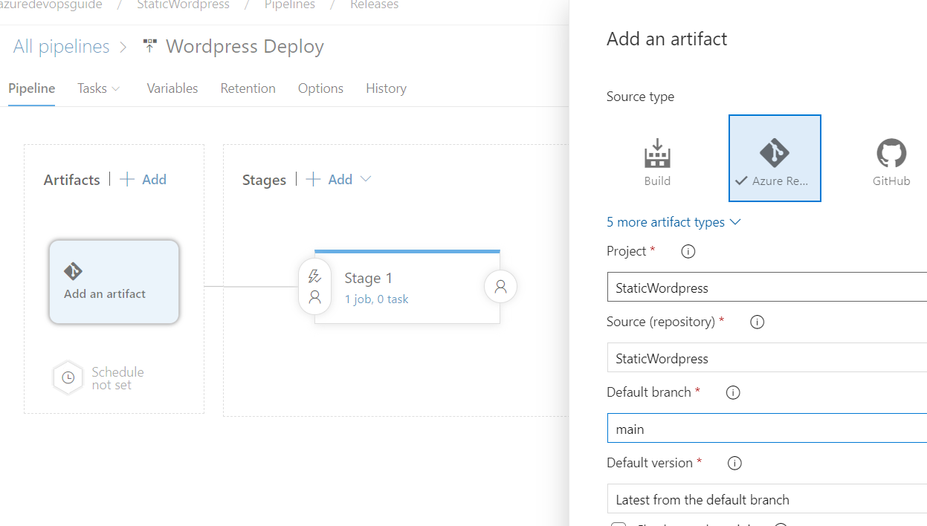
Task: Click the Releases breadcrumb
Action: click(x=375, y=5)
